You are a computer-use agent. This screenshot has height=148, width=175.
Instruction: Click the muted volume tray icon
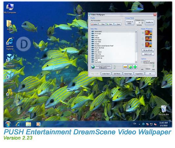point(155,124)
